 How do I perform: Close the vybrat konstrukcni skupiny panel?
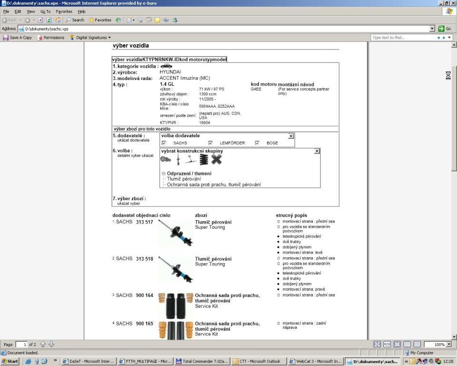(317, 151)
